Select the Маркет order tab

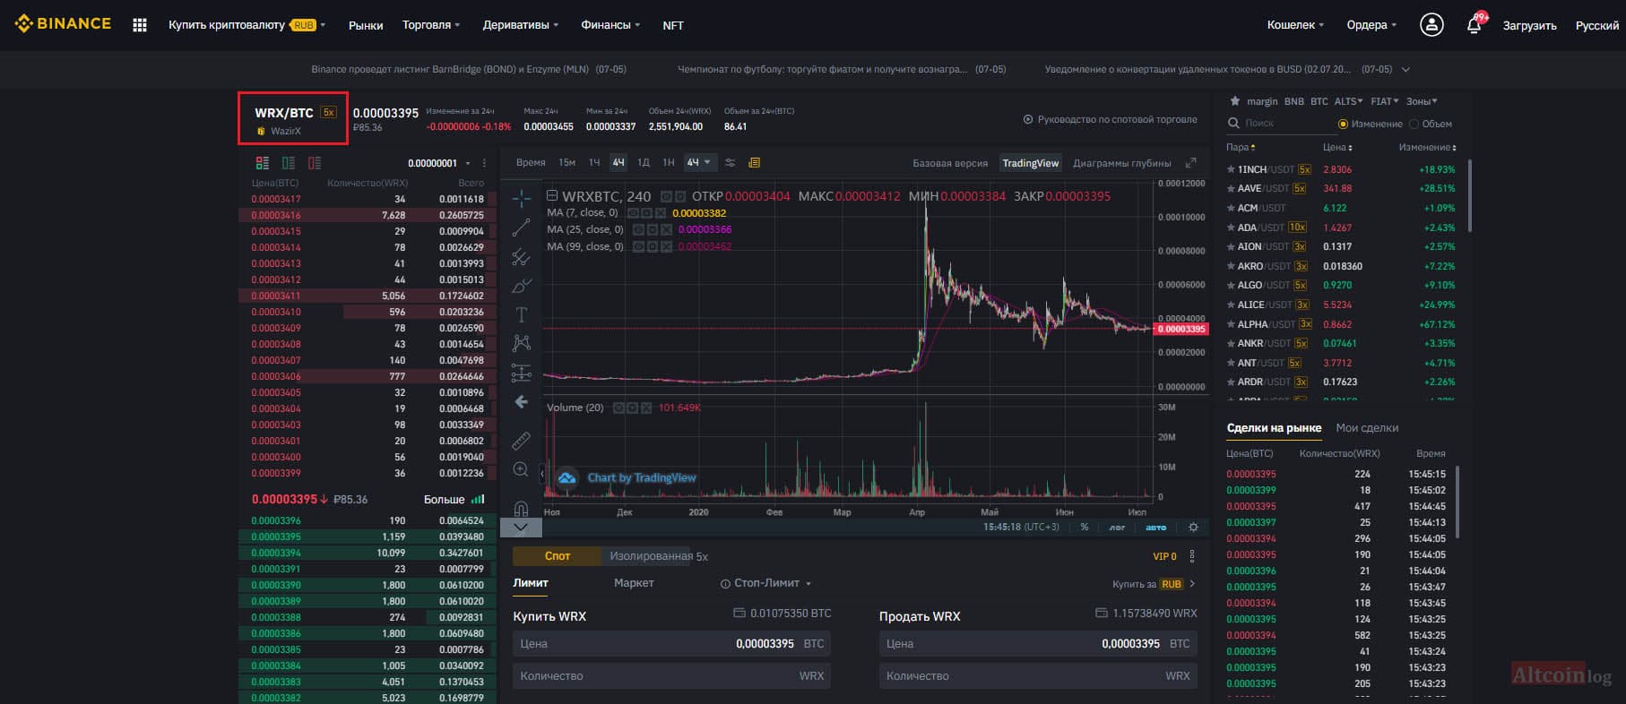[634, 583]
